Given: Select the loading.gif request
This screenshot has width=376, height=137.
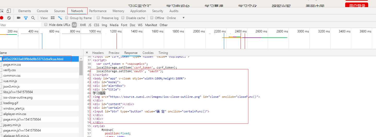Looking at the screenshot, I should pyautogui.click(x=39, y=103).
